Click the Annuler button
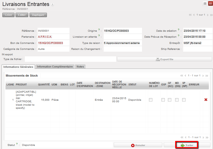Image resolution: width=213 pixels, height=149 pixels. [138, 145]
